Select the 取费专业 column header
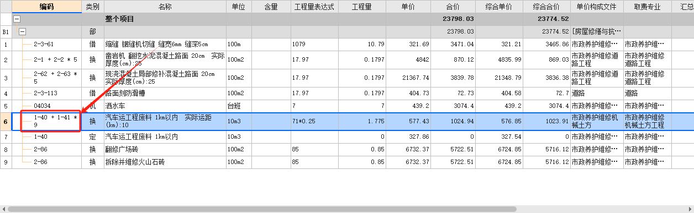Screen dimensions: 694x213 648,7
